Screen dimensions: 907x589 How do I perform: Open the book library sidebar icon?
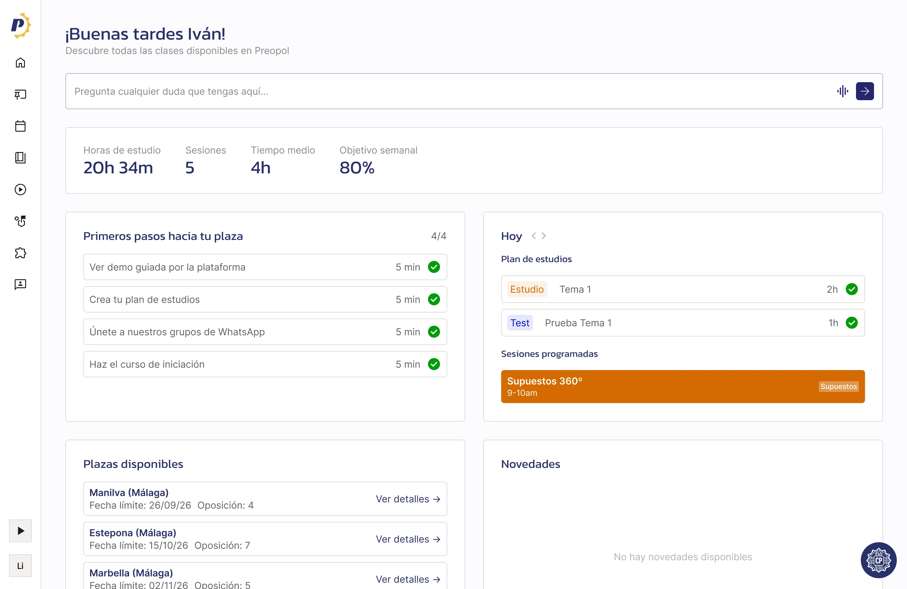click(x=20, y=158)
